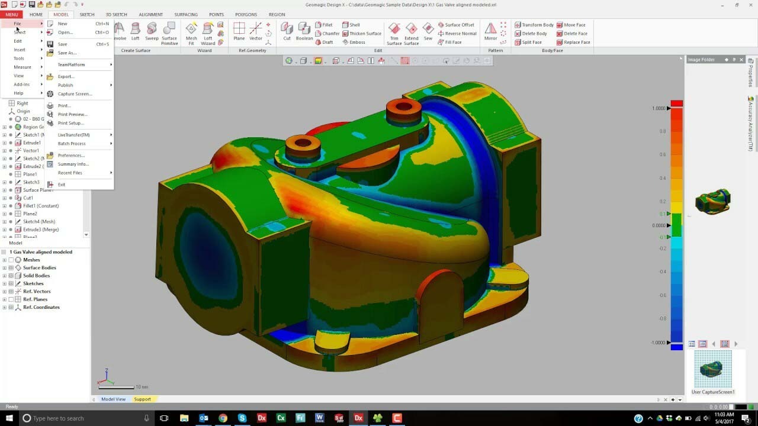Switch to the Support tab

click(142, 399)
